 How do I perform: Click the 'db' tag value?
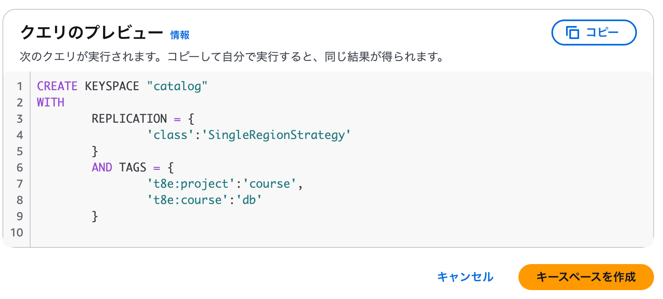(249, 200)
